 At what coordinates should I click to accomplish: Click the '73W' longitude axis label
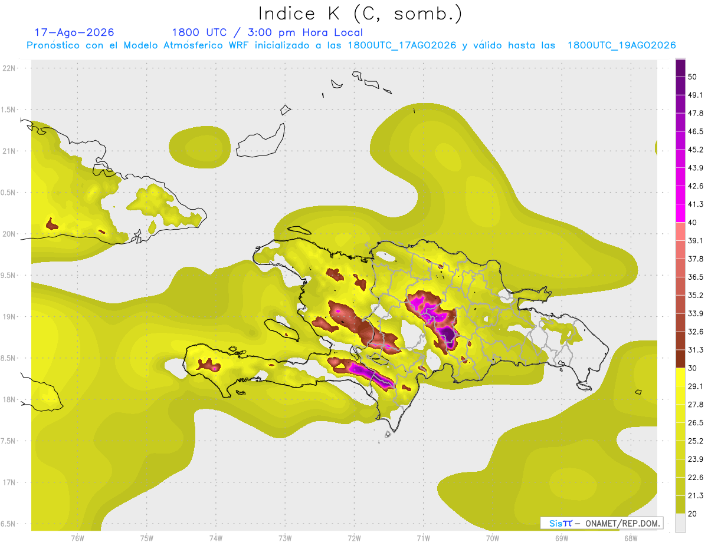coord(285,538)
